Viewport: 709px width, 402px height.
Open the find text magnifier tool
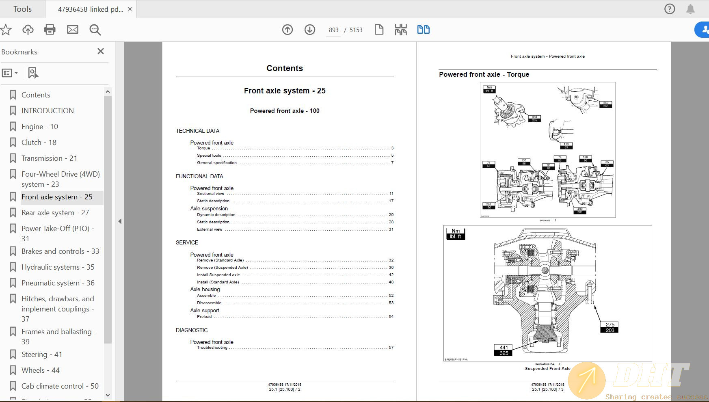tap(95, 30)
